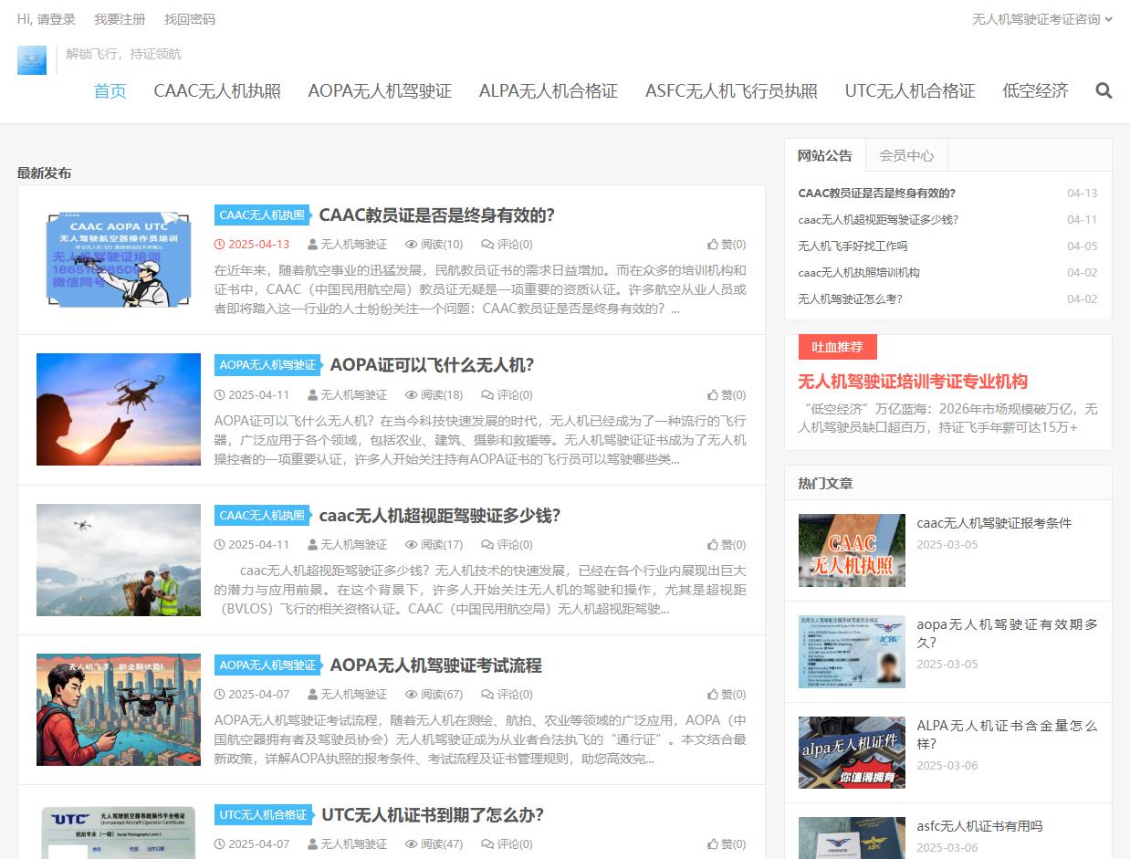Image resolution: width=1130 pixels, height=859 pixels.
Task: Open article title AOPA无人机驾驶证考试流程
Action: pyautogui.click(x=435, y=665)
